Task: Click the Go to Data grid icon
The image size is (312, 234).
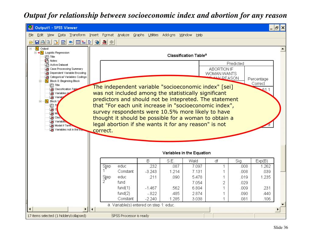Action: coord(78,42)
